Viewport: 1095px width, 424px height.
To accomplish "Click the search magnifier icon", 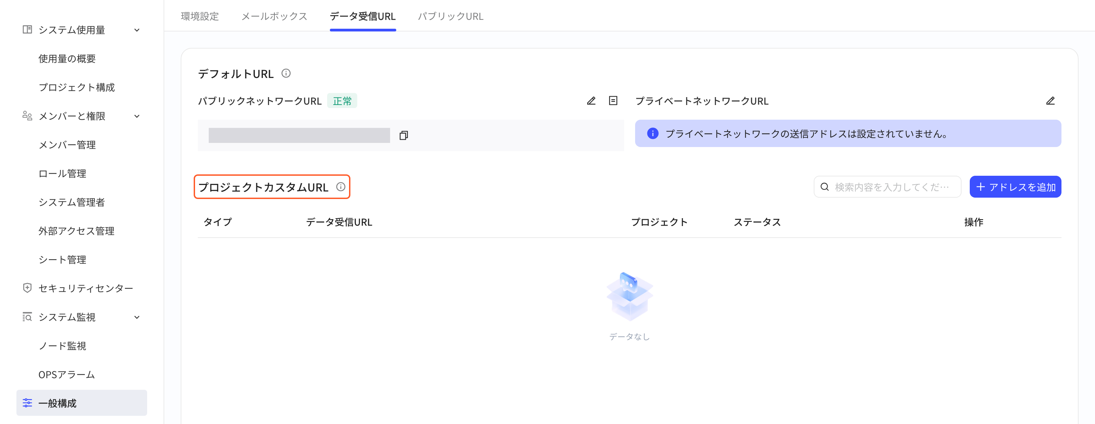I will point(825,187).
